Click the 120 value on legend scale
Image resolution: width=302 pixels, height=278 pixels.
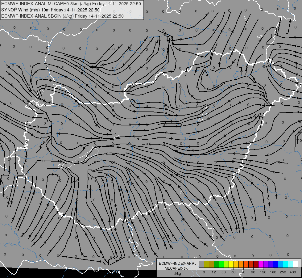point(263,272)
